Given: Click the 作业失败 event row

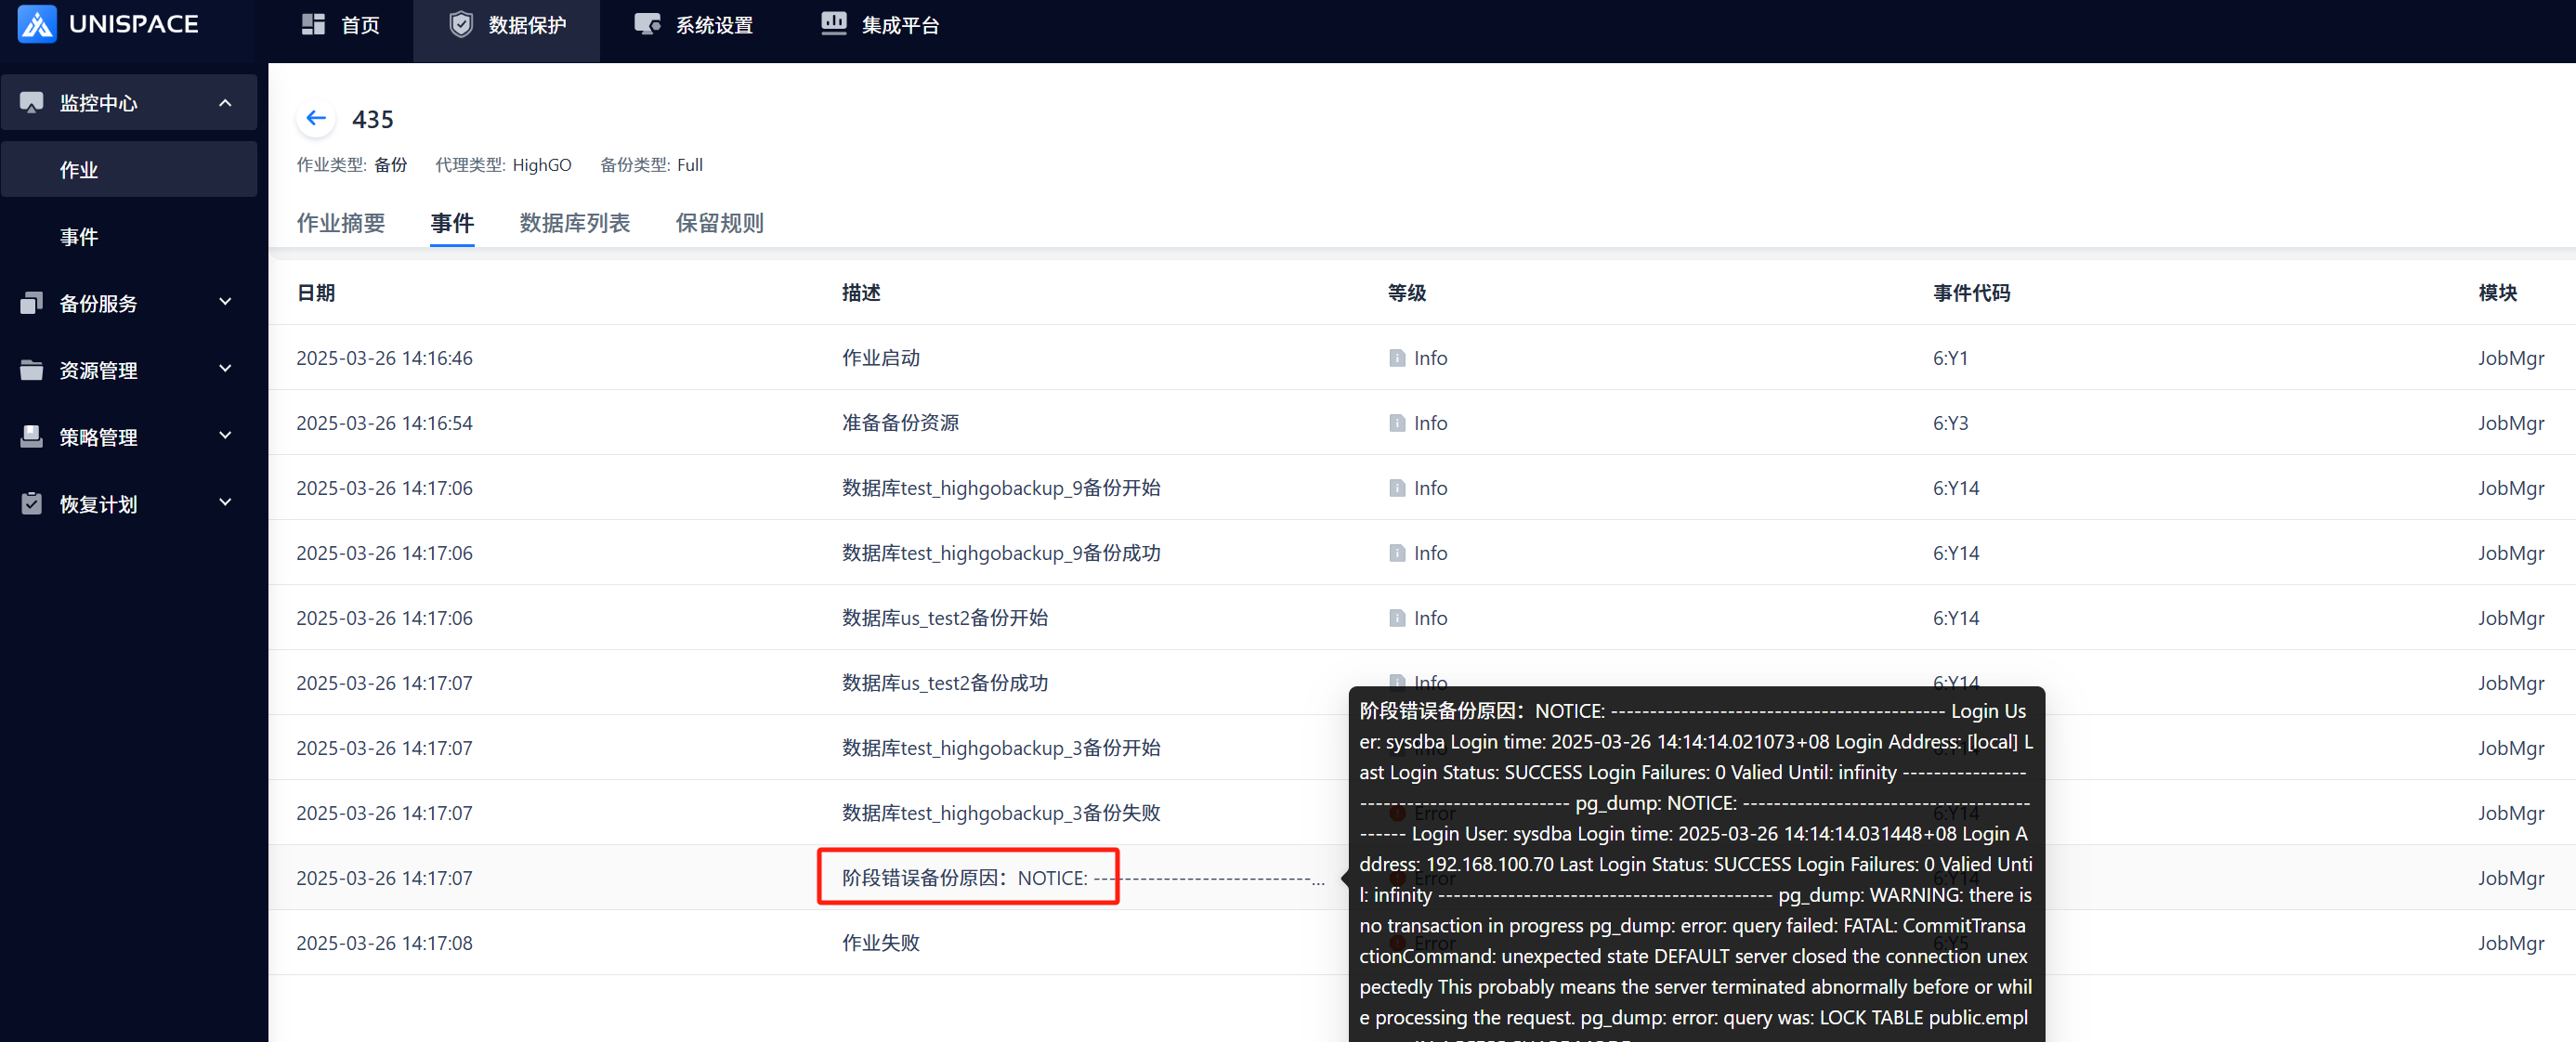Looking at the screenshot, I should pos(880,942).
